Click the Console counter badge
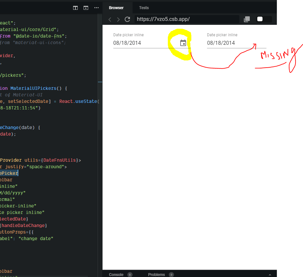Viewport: 303px width, 277px height. coord(130,275)
